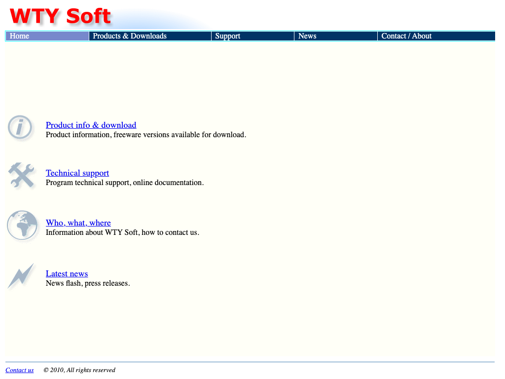Click the globe icon
The image size is (505, 379).
click(x=22, y=225)
